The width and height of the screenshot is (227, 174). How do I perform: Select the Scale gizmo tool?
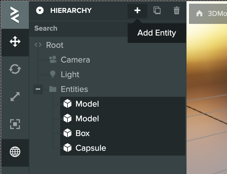(x=15, y=97)
